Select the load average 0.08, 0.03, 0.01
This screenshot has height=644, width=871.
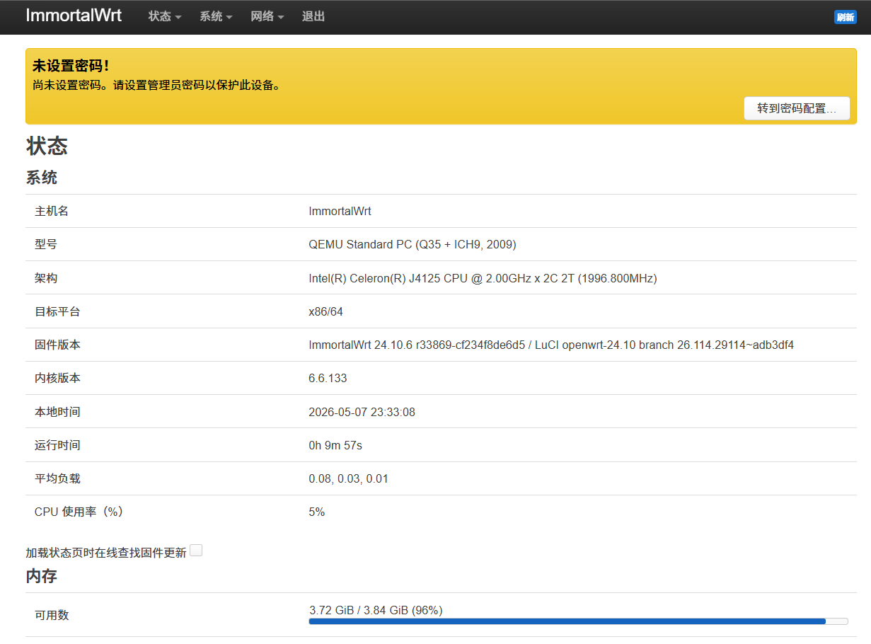click(x=348, y=478)
